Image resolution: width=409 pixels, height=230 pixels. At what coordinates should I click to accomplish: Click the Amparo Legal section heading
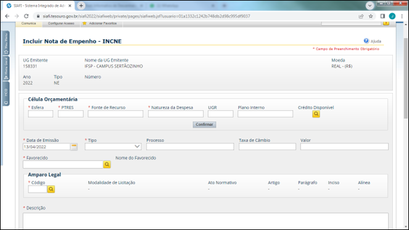click(44, 175)
